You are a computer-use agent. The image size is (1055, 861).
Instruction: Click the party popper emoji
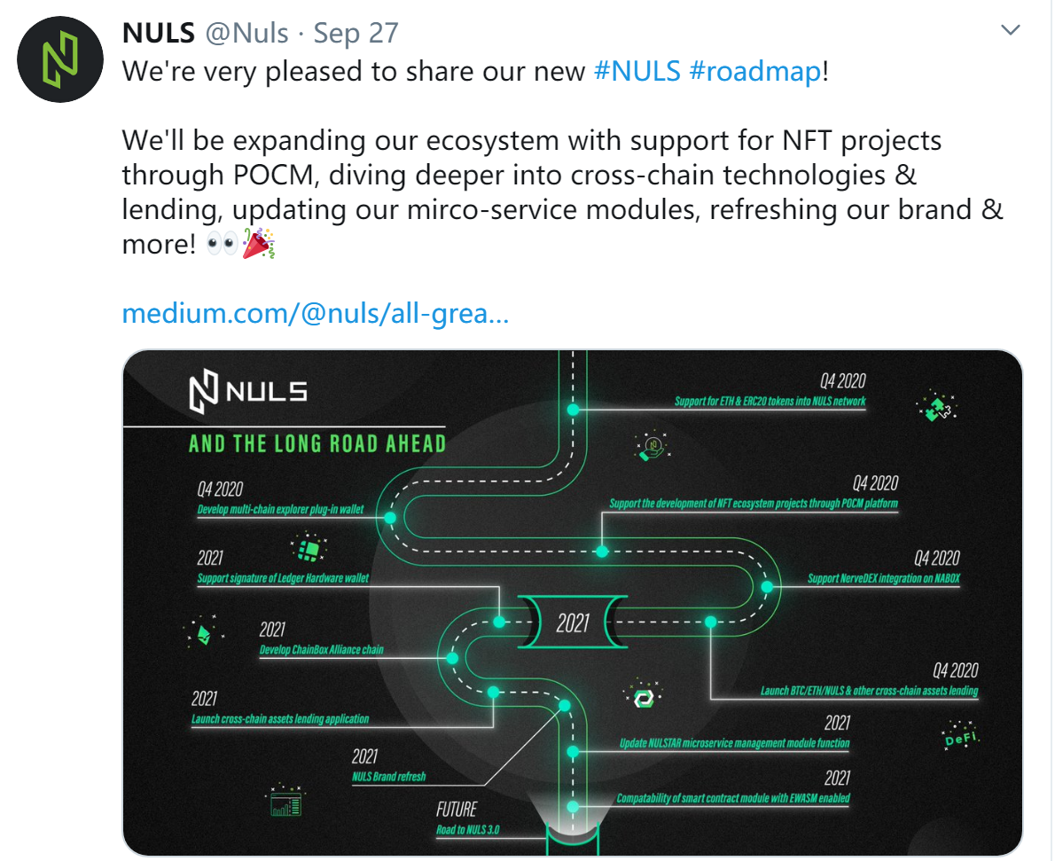pyautogui.click(x=258, y=244)
